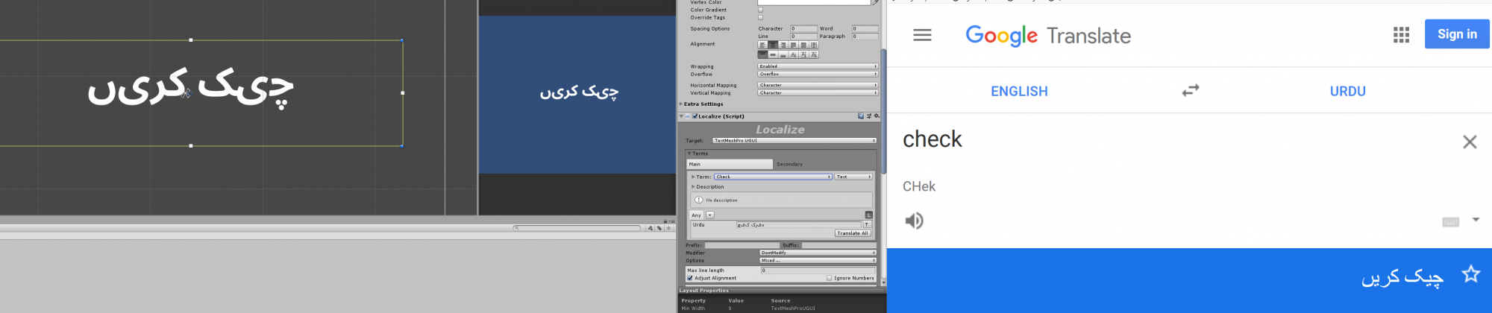Screen dimensions: 1492x313
Task: Listen to the source text pronunciation
Action: 914,221
